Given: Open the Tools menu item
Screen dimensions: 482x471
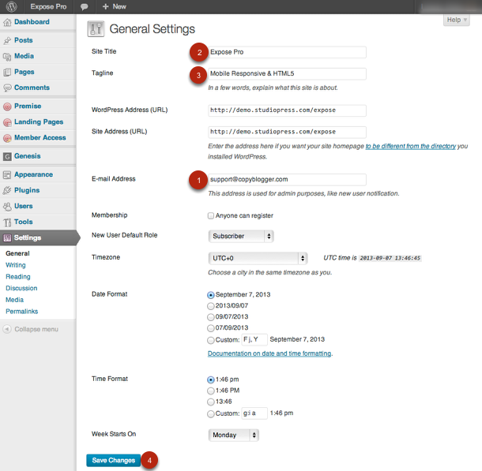Looking at the screenshot, I should [24, 222].
